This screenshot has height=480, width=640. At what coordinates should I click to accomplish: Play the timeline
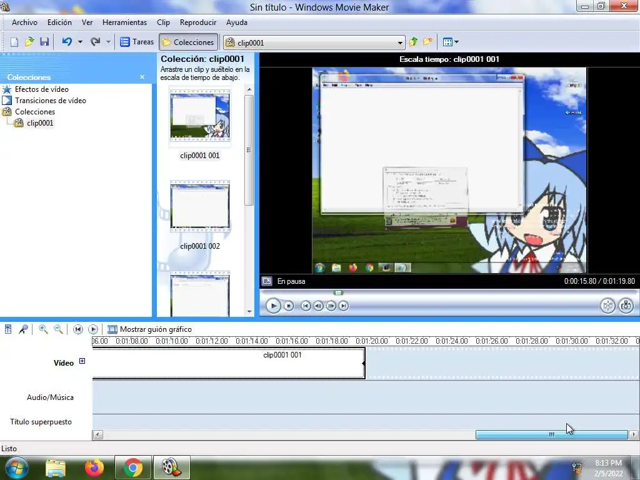point(93,329)
